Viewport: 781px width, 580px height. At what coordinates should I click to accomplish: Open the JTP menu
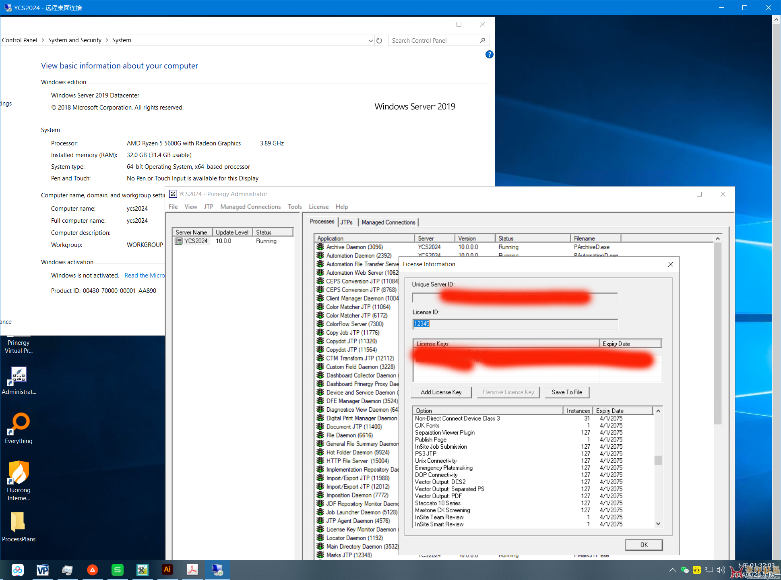click(209, 207)
